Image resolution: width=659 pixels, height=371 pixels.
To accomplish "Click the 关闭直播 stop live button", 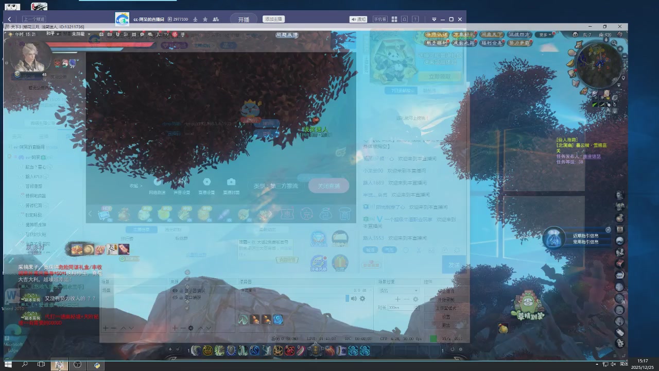I will coord(329,186).
